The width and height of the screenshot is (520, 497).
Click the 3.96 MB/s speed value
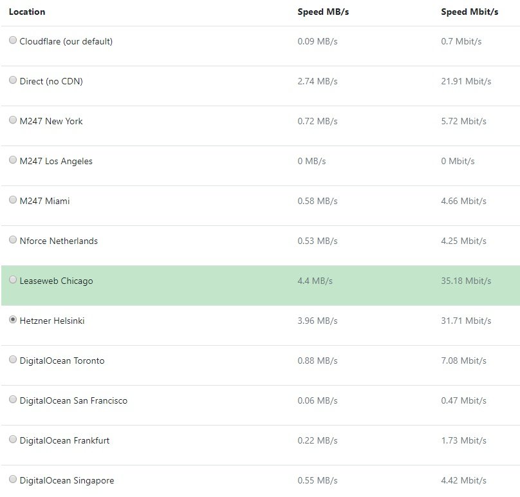click(x=318, y=321)
